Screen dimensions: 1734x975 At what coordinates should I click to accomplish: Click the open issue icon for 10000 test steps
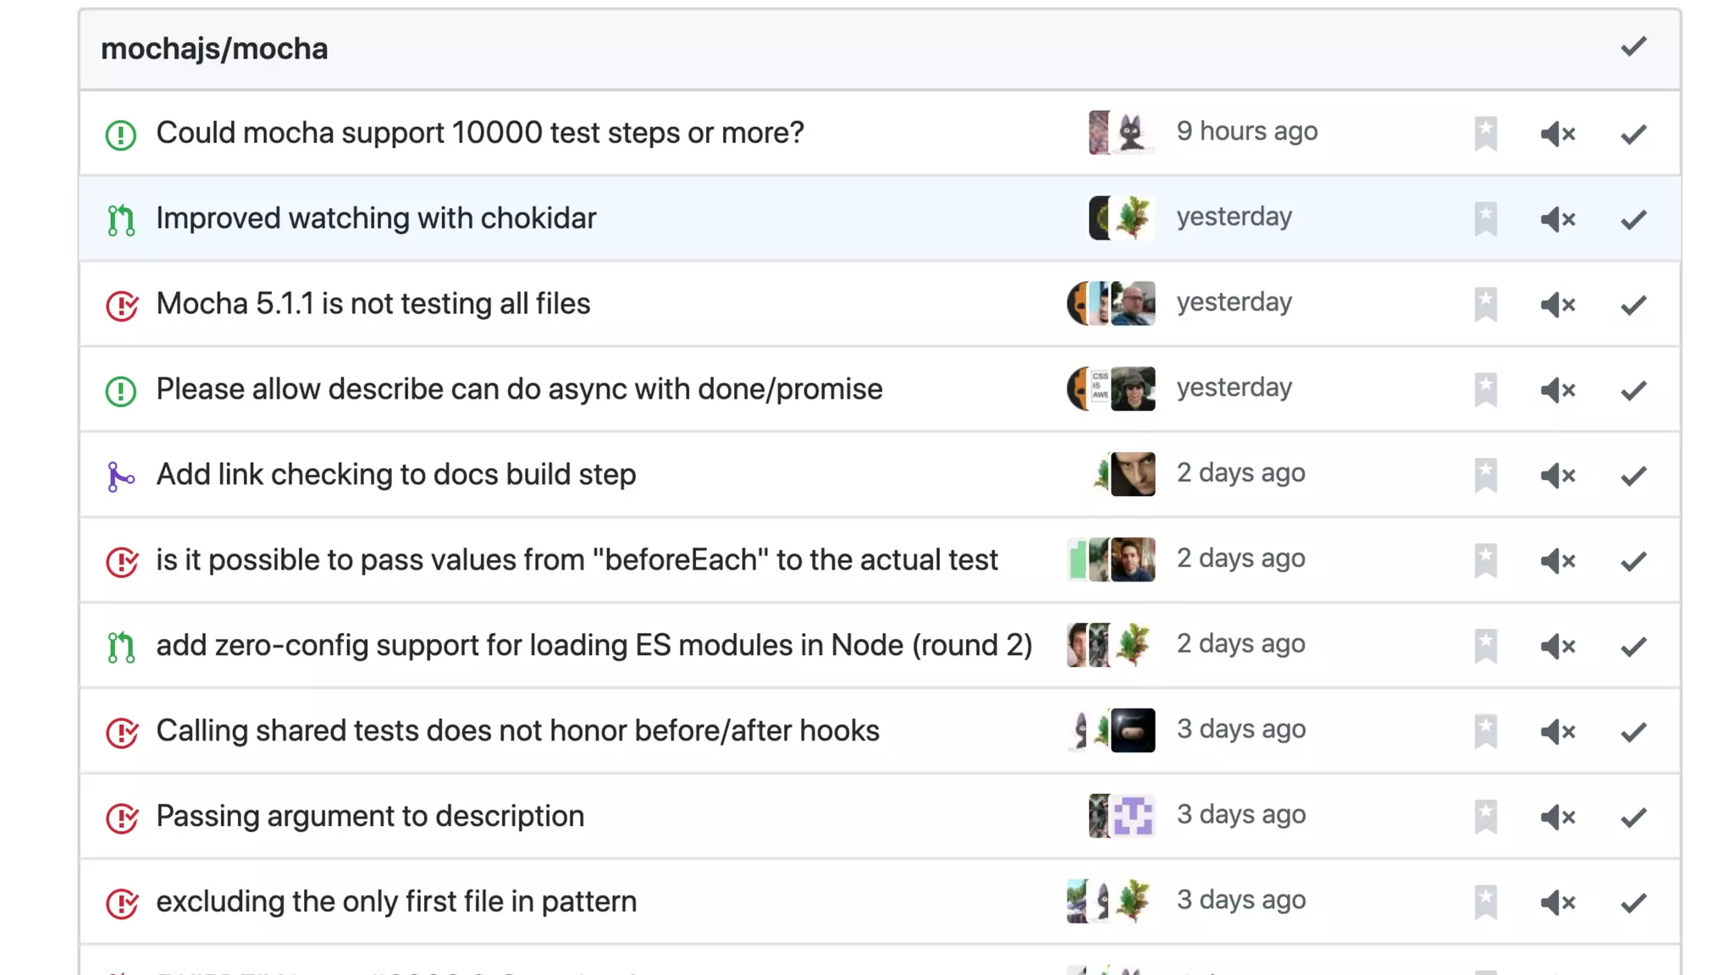tap(121, 134)
